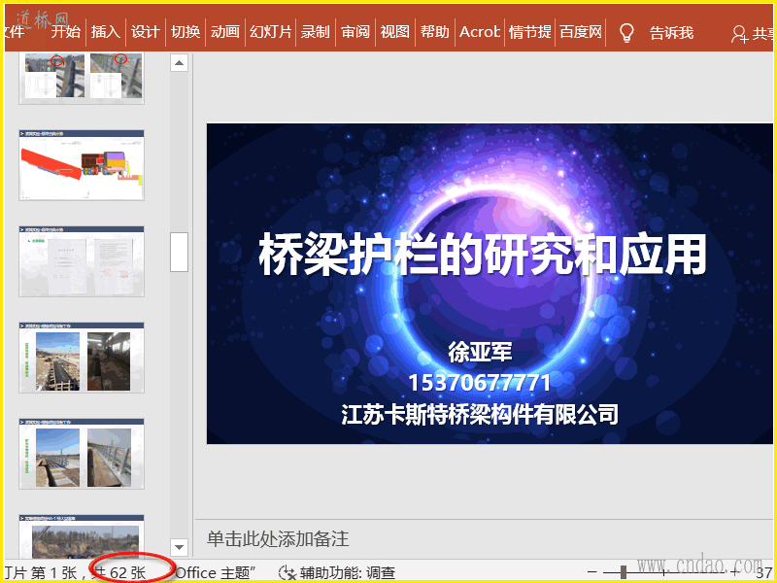777x583 pixels.
Task: Click Office 主题 in status bar
Action: (217, 573)
